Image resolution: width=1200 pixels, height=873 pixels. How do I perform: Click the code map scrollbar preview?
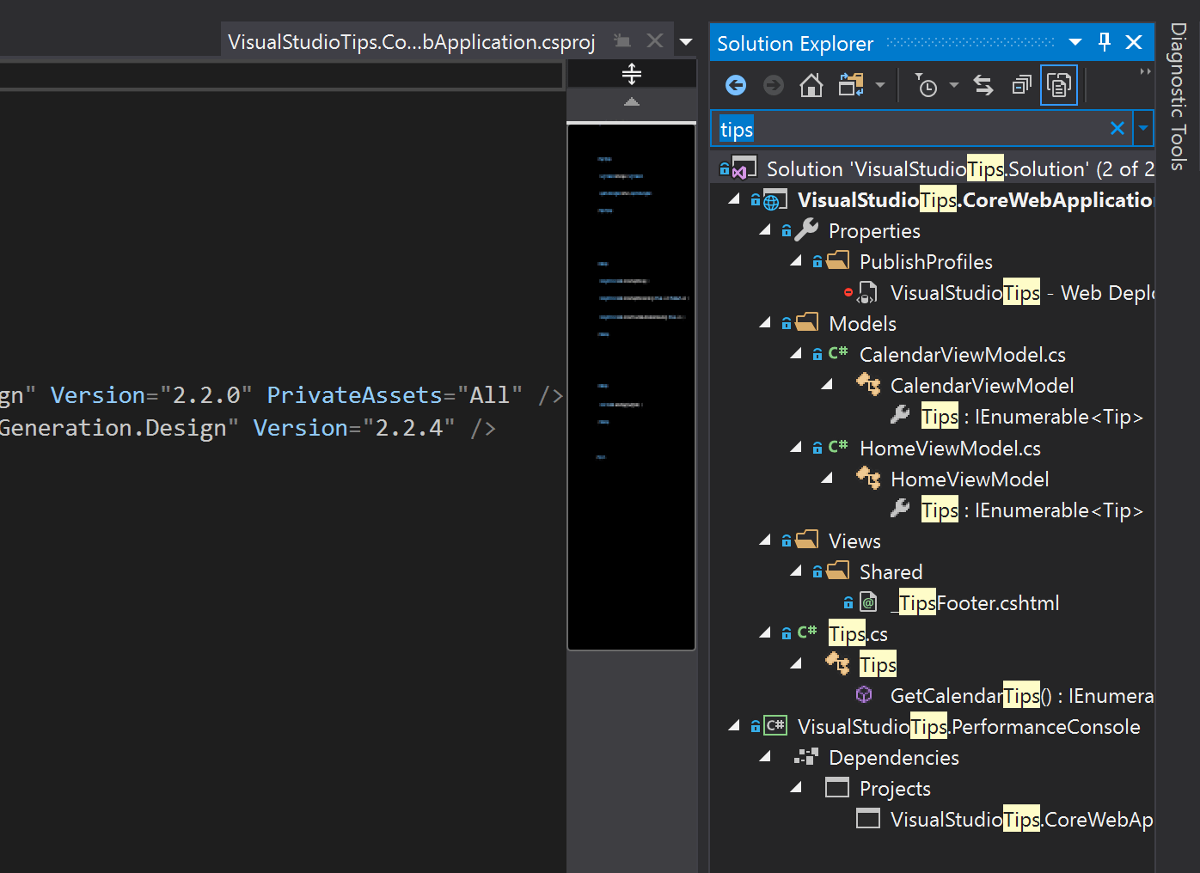tap(632, 387)
